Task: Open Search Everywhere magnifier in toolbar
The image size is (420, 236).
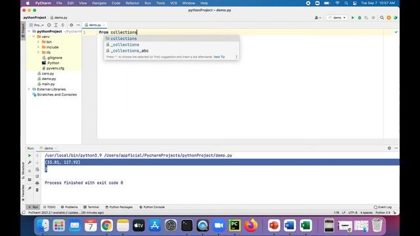Action: pyautogui.click(x=382, y=18)
